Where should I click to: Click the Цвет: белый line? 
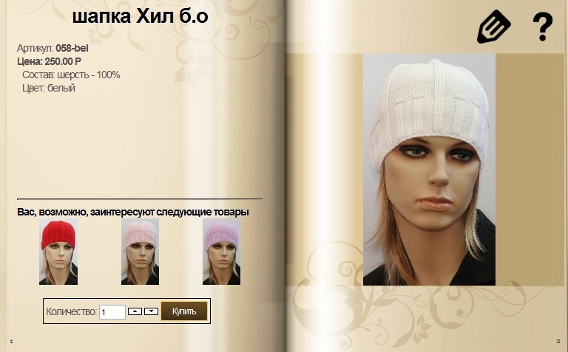pyautogui.click(x=49, y=88)
